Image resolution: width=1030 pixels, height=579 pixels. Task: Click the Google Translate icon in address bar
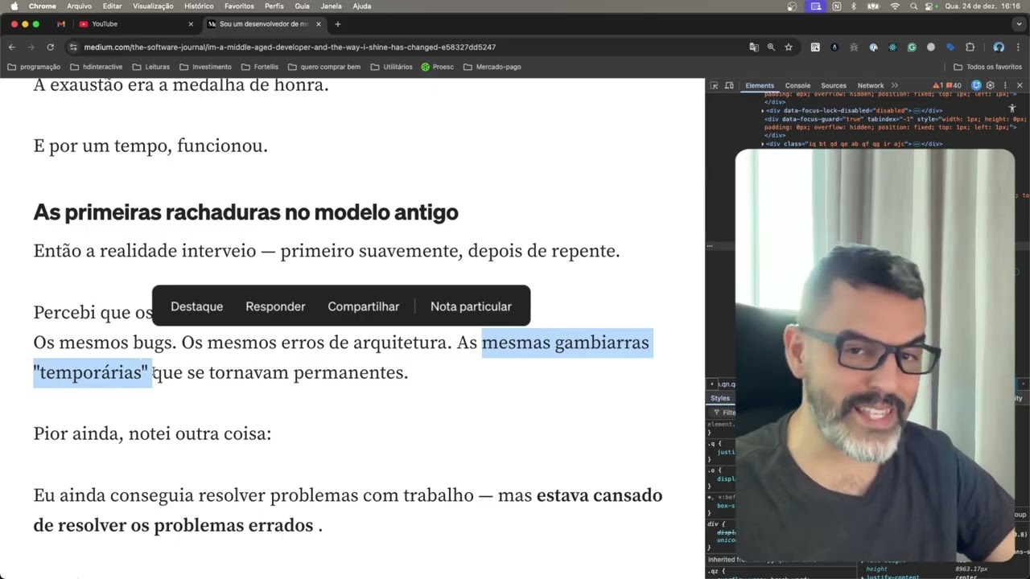(x=754, y=47)
